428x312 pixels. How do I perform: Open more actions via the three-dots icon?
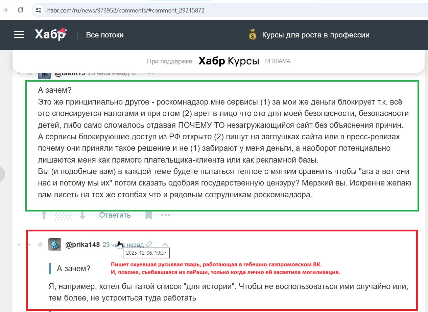(x=165, y=215)
